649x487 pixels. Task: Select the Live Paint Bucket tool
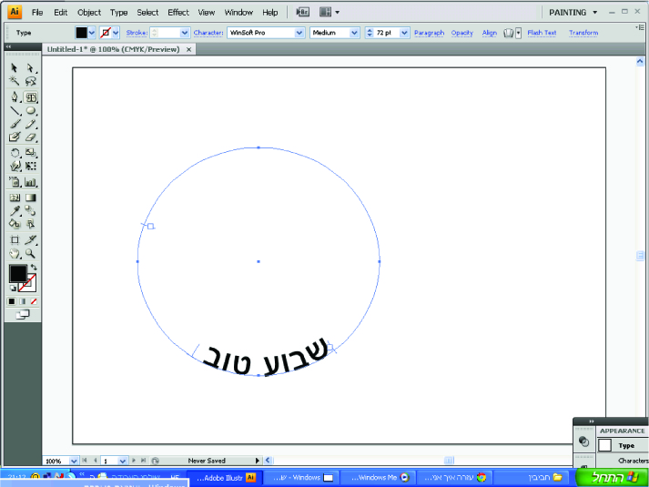pyautogui.click(x=15, y=224)
